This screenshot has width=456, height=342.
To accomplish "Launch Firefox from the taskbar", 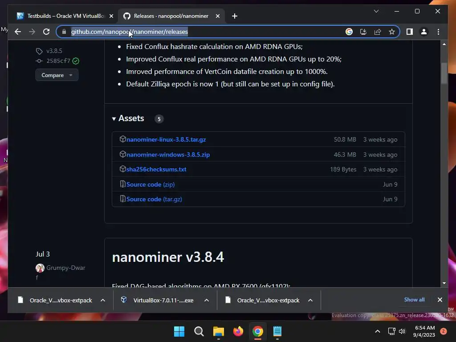I will point(238,331).
